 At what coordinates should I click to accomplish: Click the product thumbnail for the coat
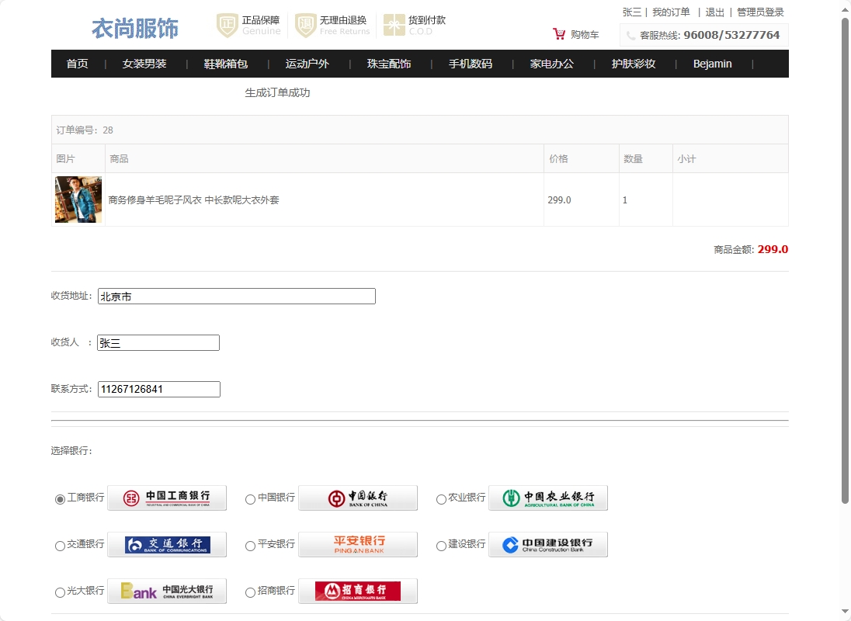point(78,199)
